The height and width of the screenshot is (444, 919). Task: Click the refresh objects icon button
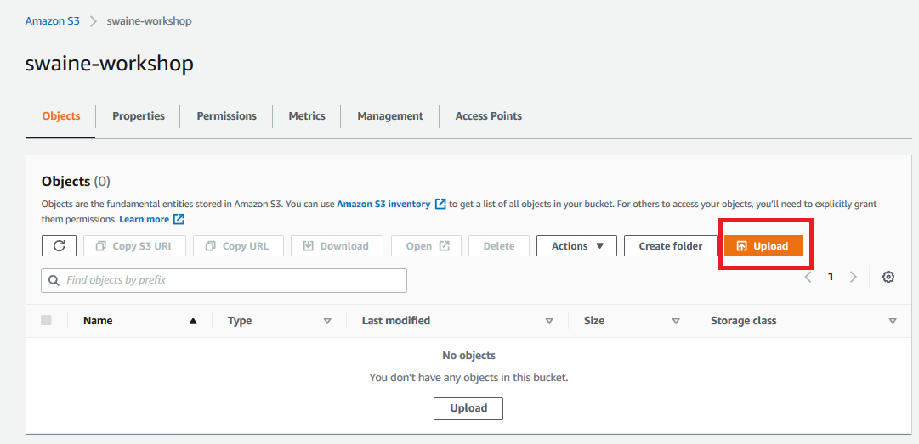[60, 245]
